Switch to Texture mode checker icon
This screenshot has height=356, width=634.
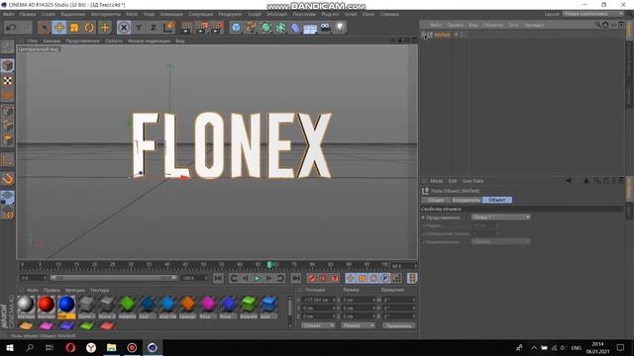[x=7, y=81]
